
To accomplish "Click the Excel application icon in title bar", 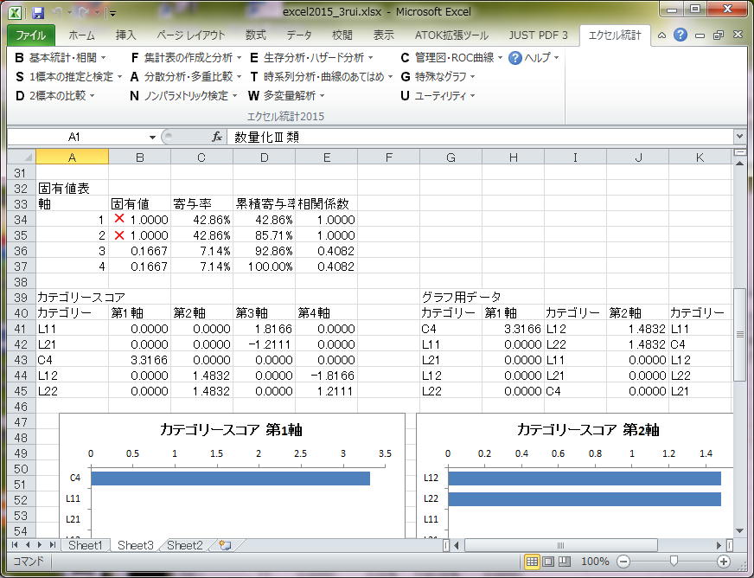I will coord(16,12).
